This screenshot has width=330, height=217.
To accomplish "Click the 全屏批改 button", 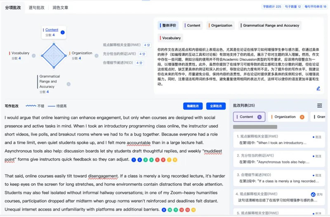I will (x=216, y=106).
